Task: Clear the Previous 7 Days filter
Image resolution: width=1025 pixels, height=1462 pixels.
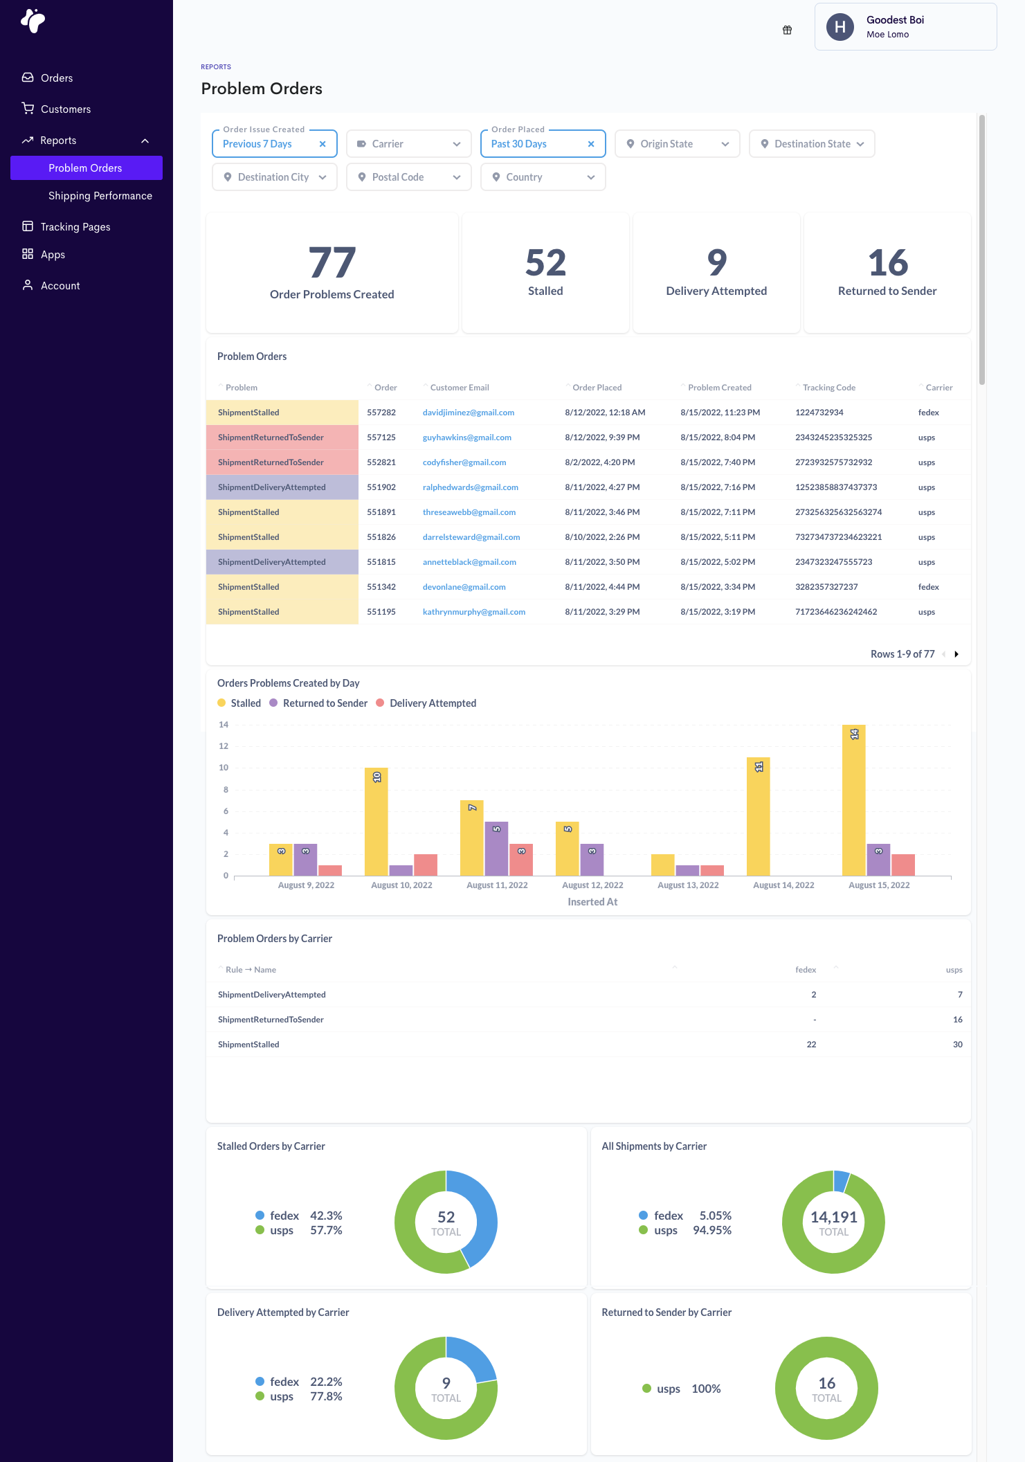Action: 323,144
